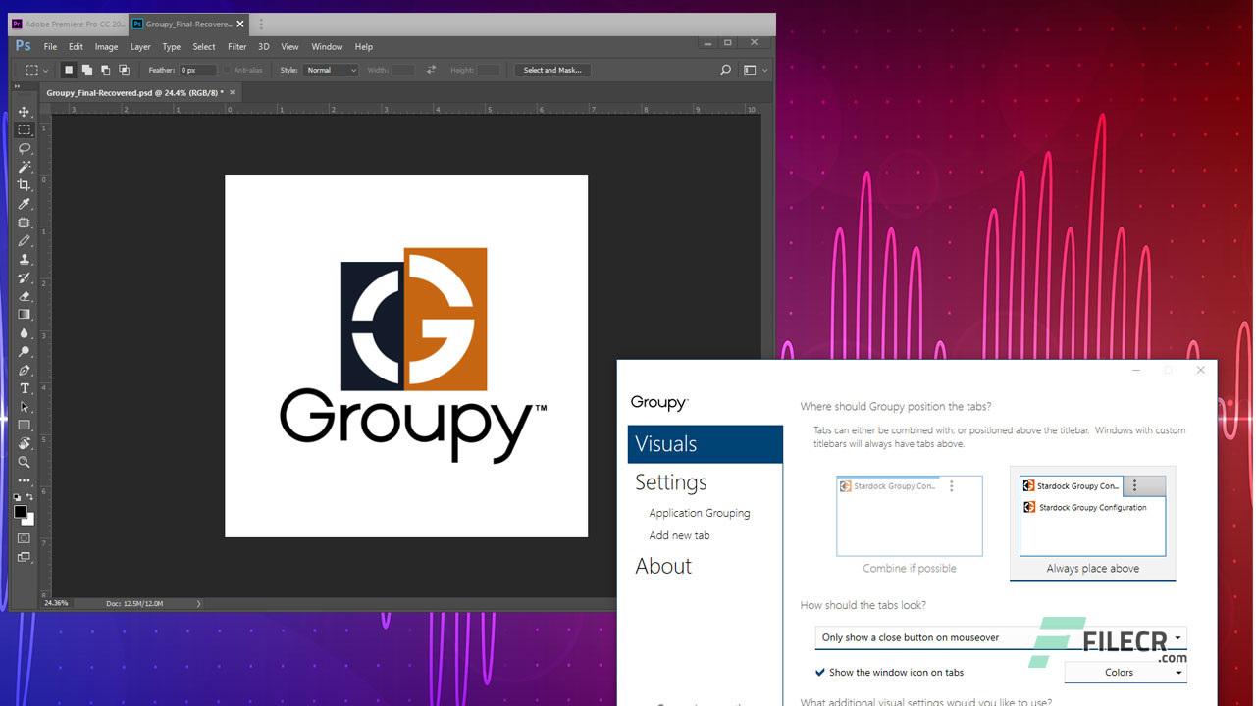Select the Blur tool

[25, 333]
